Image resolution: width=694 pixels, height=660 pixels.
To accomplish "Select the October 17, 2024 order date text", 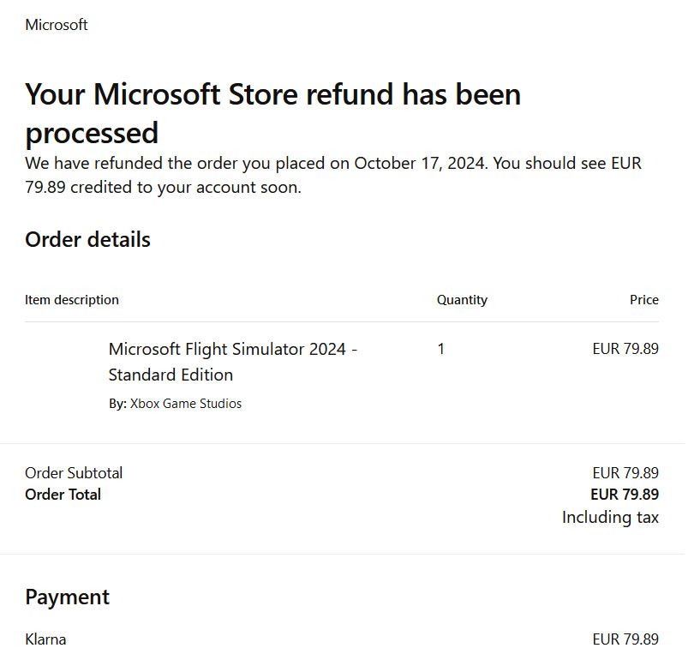I will (x=421, y=164).
